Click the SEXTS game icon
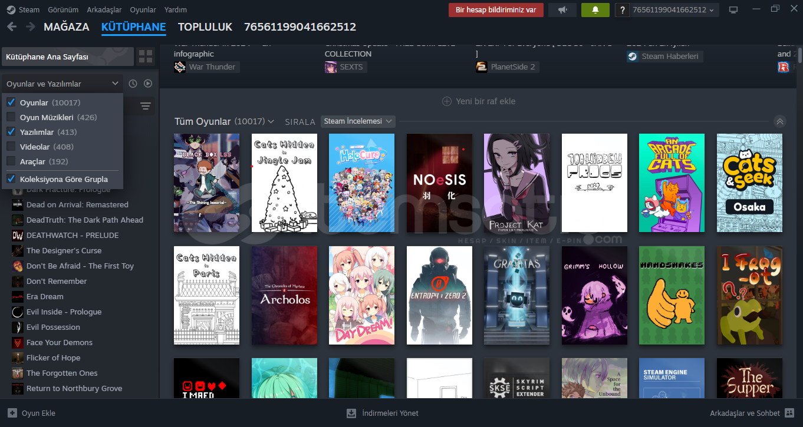The image size is (803, 427). [x=331, y=67]
